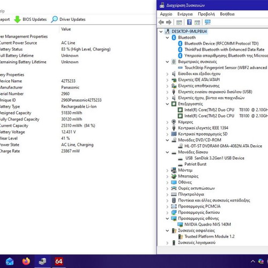Click Driver Updates magnifier icon

54,19
